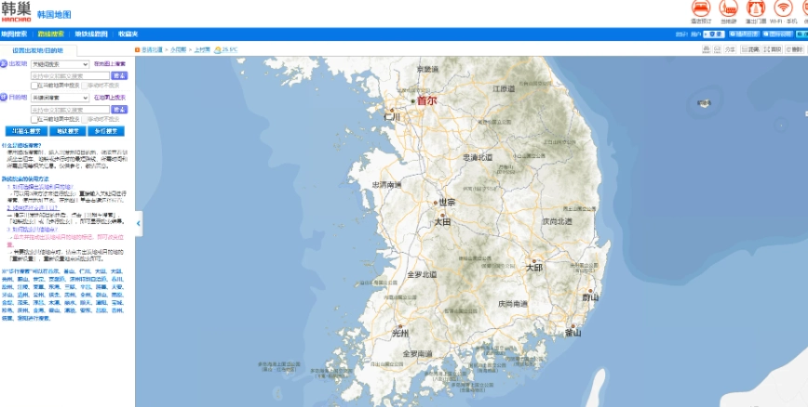Viewport: 808px width, 407px height.
Task: Switch to the 地图搜索 map search tab
Action: pos(14,33)
